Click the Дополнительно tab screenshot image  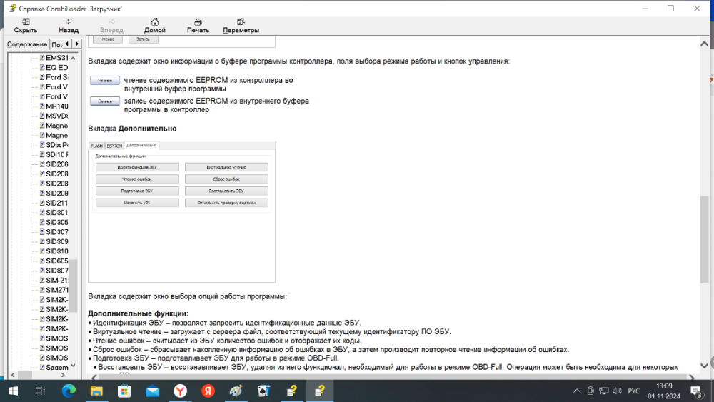pyautogui.click(x=181, y=211)
